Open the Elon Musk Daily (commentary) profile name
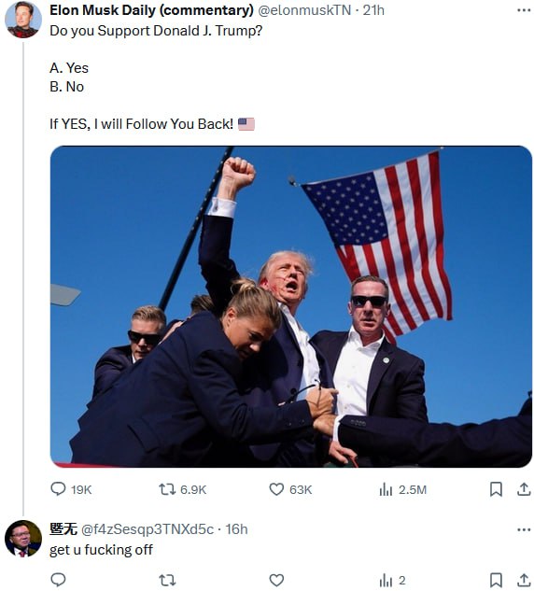 click(151, 10)
